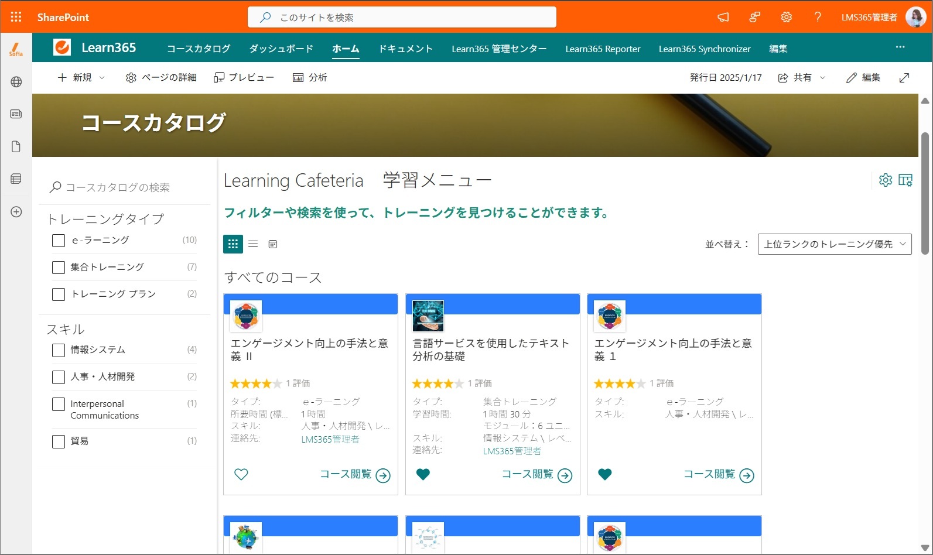The height and width of the screenshot is (555, 933).
Task: Unfavorite the 言語サービスを使用したテキスト分析の基礎 course heart
Action: click(423, 474)
